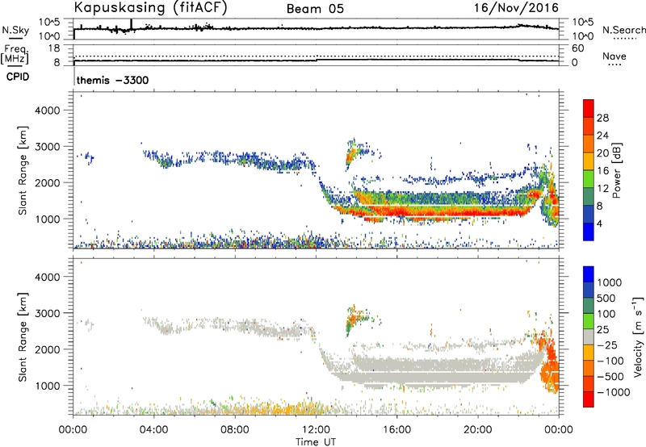Screen dimensions: 646x447
Task: Click the "16:00" time axis tick label
Action: point(396,430)
